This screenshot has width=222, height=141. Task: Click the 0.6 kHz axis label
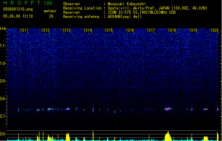pos(3,134)
